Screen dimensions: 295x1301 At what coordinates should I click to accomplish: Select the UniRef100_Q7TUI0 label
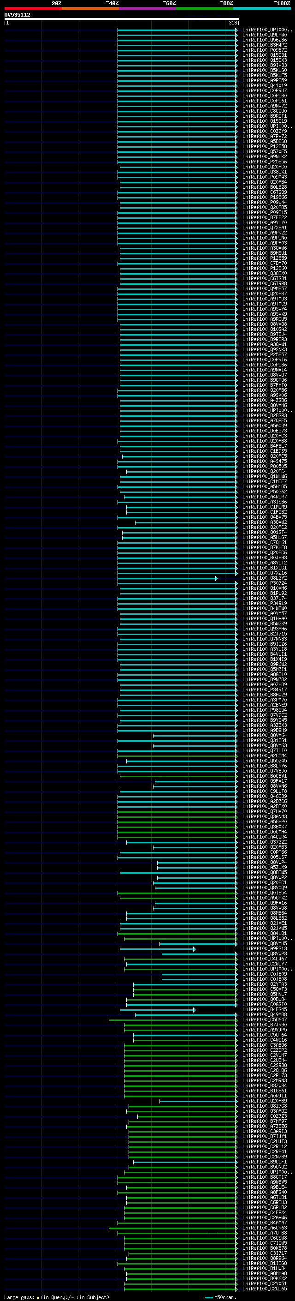(x=264, y=750)
